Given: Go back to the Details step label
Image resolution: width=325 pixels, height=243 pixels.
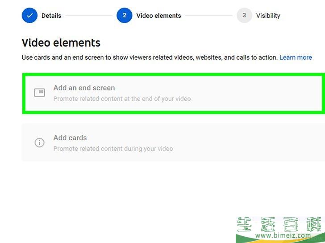Looking at the screenshot, I should pyautogui.click(x=51, y=16).
